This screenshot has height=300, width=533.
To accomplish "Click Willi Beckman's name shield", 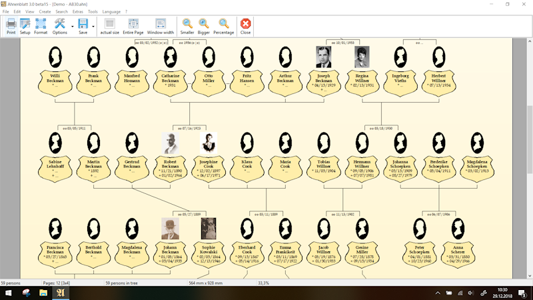I will 55,83.
